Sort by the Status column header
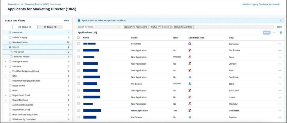Viewport: 287px width, 123px height. point(134,38)
